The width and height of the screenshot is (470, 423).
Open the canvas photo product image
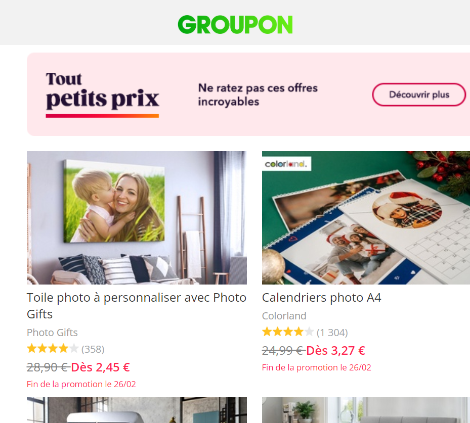[x=137, y=218]
